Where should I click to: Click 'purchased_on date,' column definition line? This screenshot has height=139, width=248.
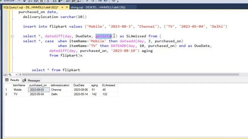(38, 12)
